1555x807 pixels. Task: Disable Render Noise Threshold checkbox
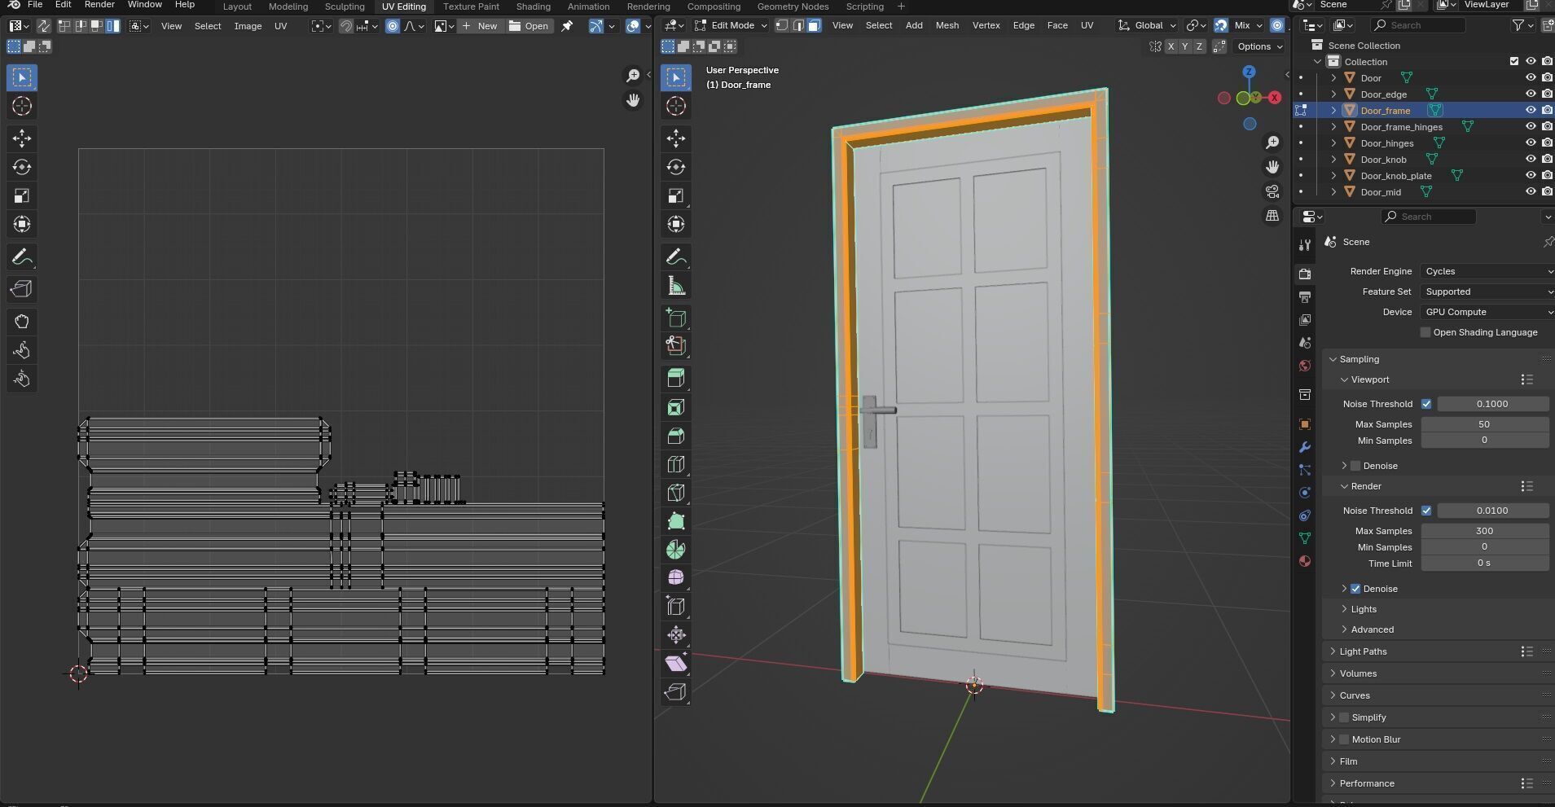[x=1426, y=511]
